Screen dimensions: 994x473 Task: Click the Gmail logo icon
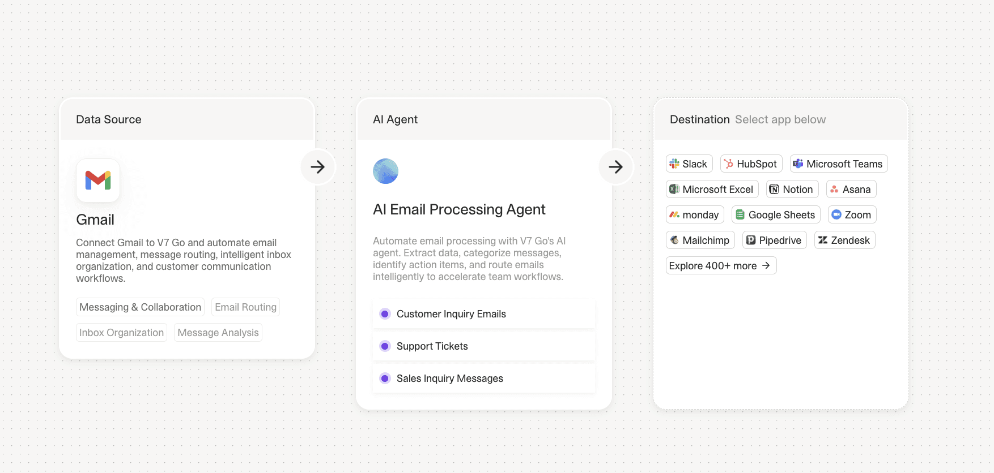point(98,180)
